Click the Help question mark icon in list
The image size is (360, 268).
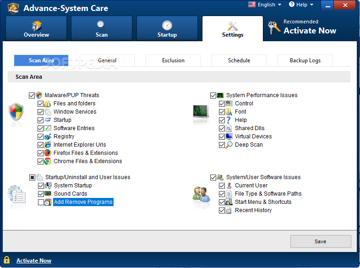229,120
